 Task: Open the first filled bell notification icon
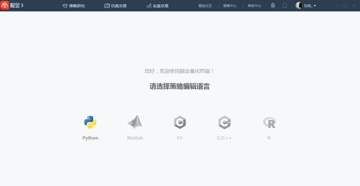pyautogui.click(x=273, y=6)
